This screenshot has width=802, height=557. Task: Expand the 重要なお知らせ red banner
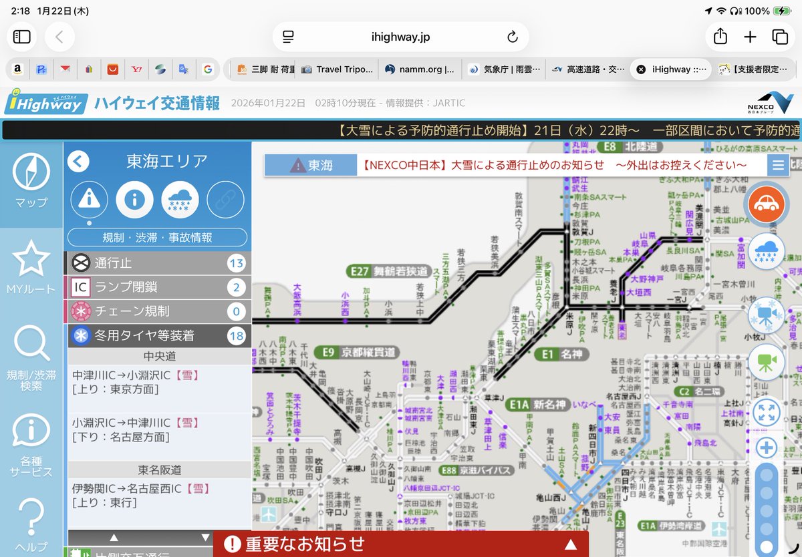tap(401, 544)
